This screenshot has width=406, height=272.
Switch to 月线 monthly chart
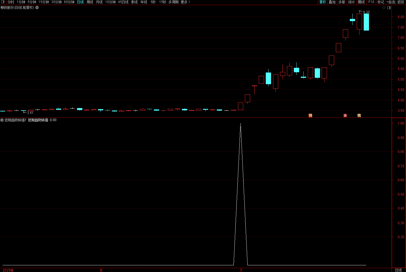(x=99, y=2)
